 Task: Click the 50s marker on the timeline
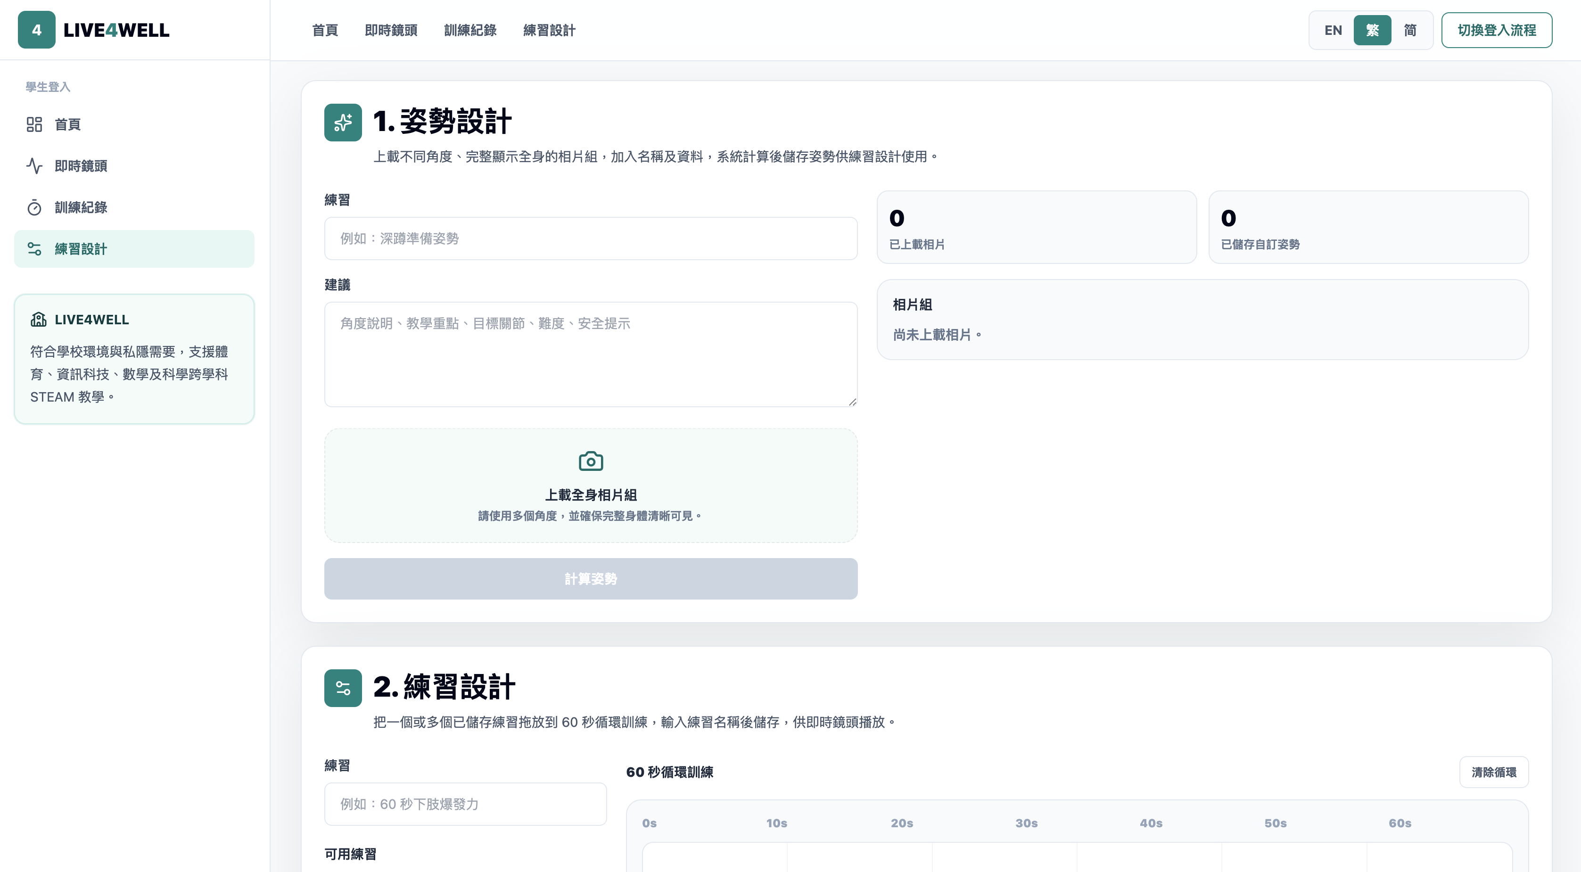pos(1276,823)
